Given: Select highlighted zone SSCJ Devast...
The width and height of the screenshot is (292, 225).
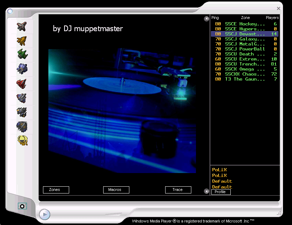Looking at the screenshot, I should point(245,34).
